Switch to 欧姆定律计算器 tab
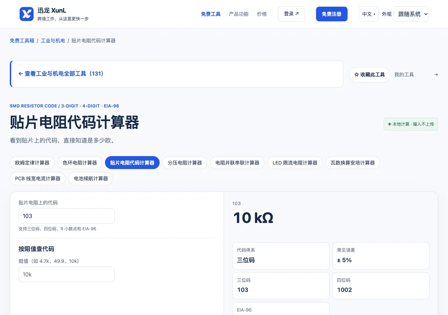This screenshot has height=315, width=448. point(32,163)
